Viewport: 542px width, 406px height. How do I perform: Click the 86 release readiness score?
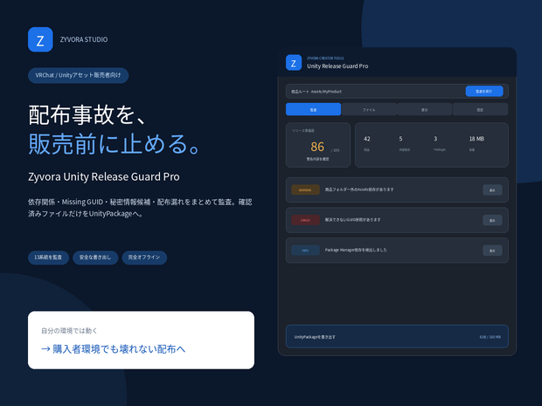(317, 147)
